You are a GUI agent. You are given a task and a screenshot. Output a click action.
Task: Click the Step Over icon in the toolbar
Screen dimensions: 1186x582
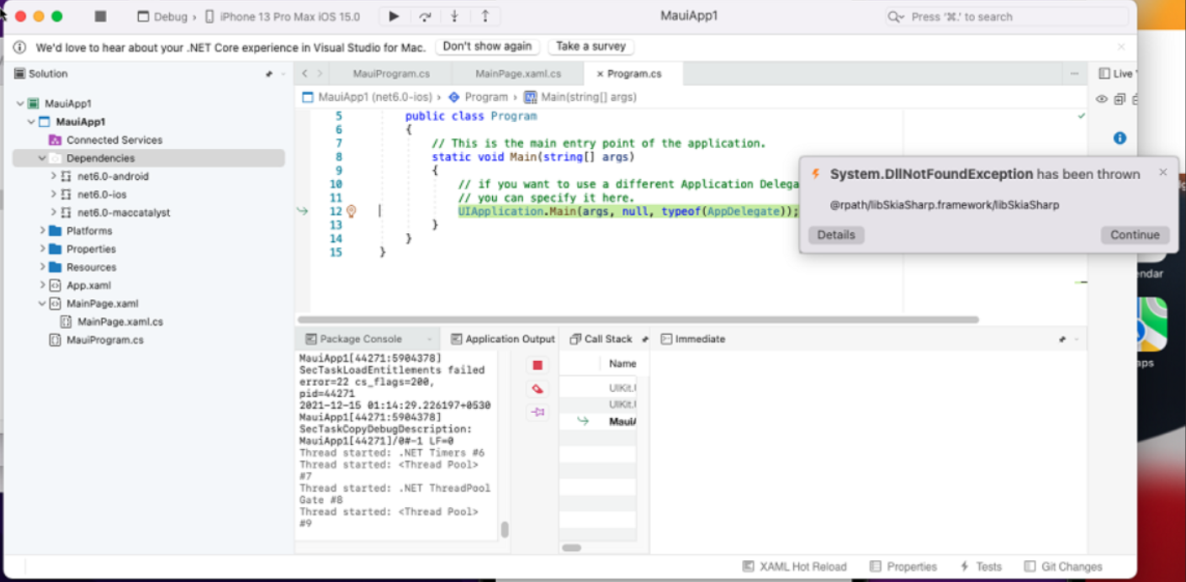425,15
